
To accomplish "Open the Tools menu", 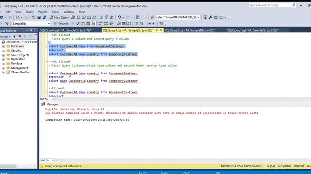I will [55, 12].
